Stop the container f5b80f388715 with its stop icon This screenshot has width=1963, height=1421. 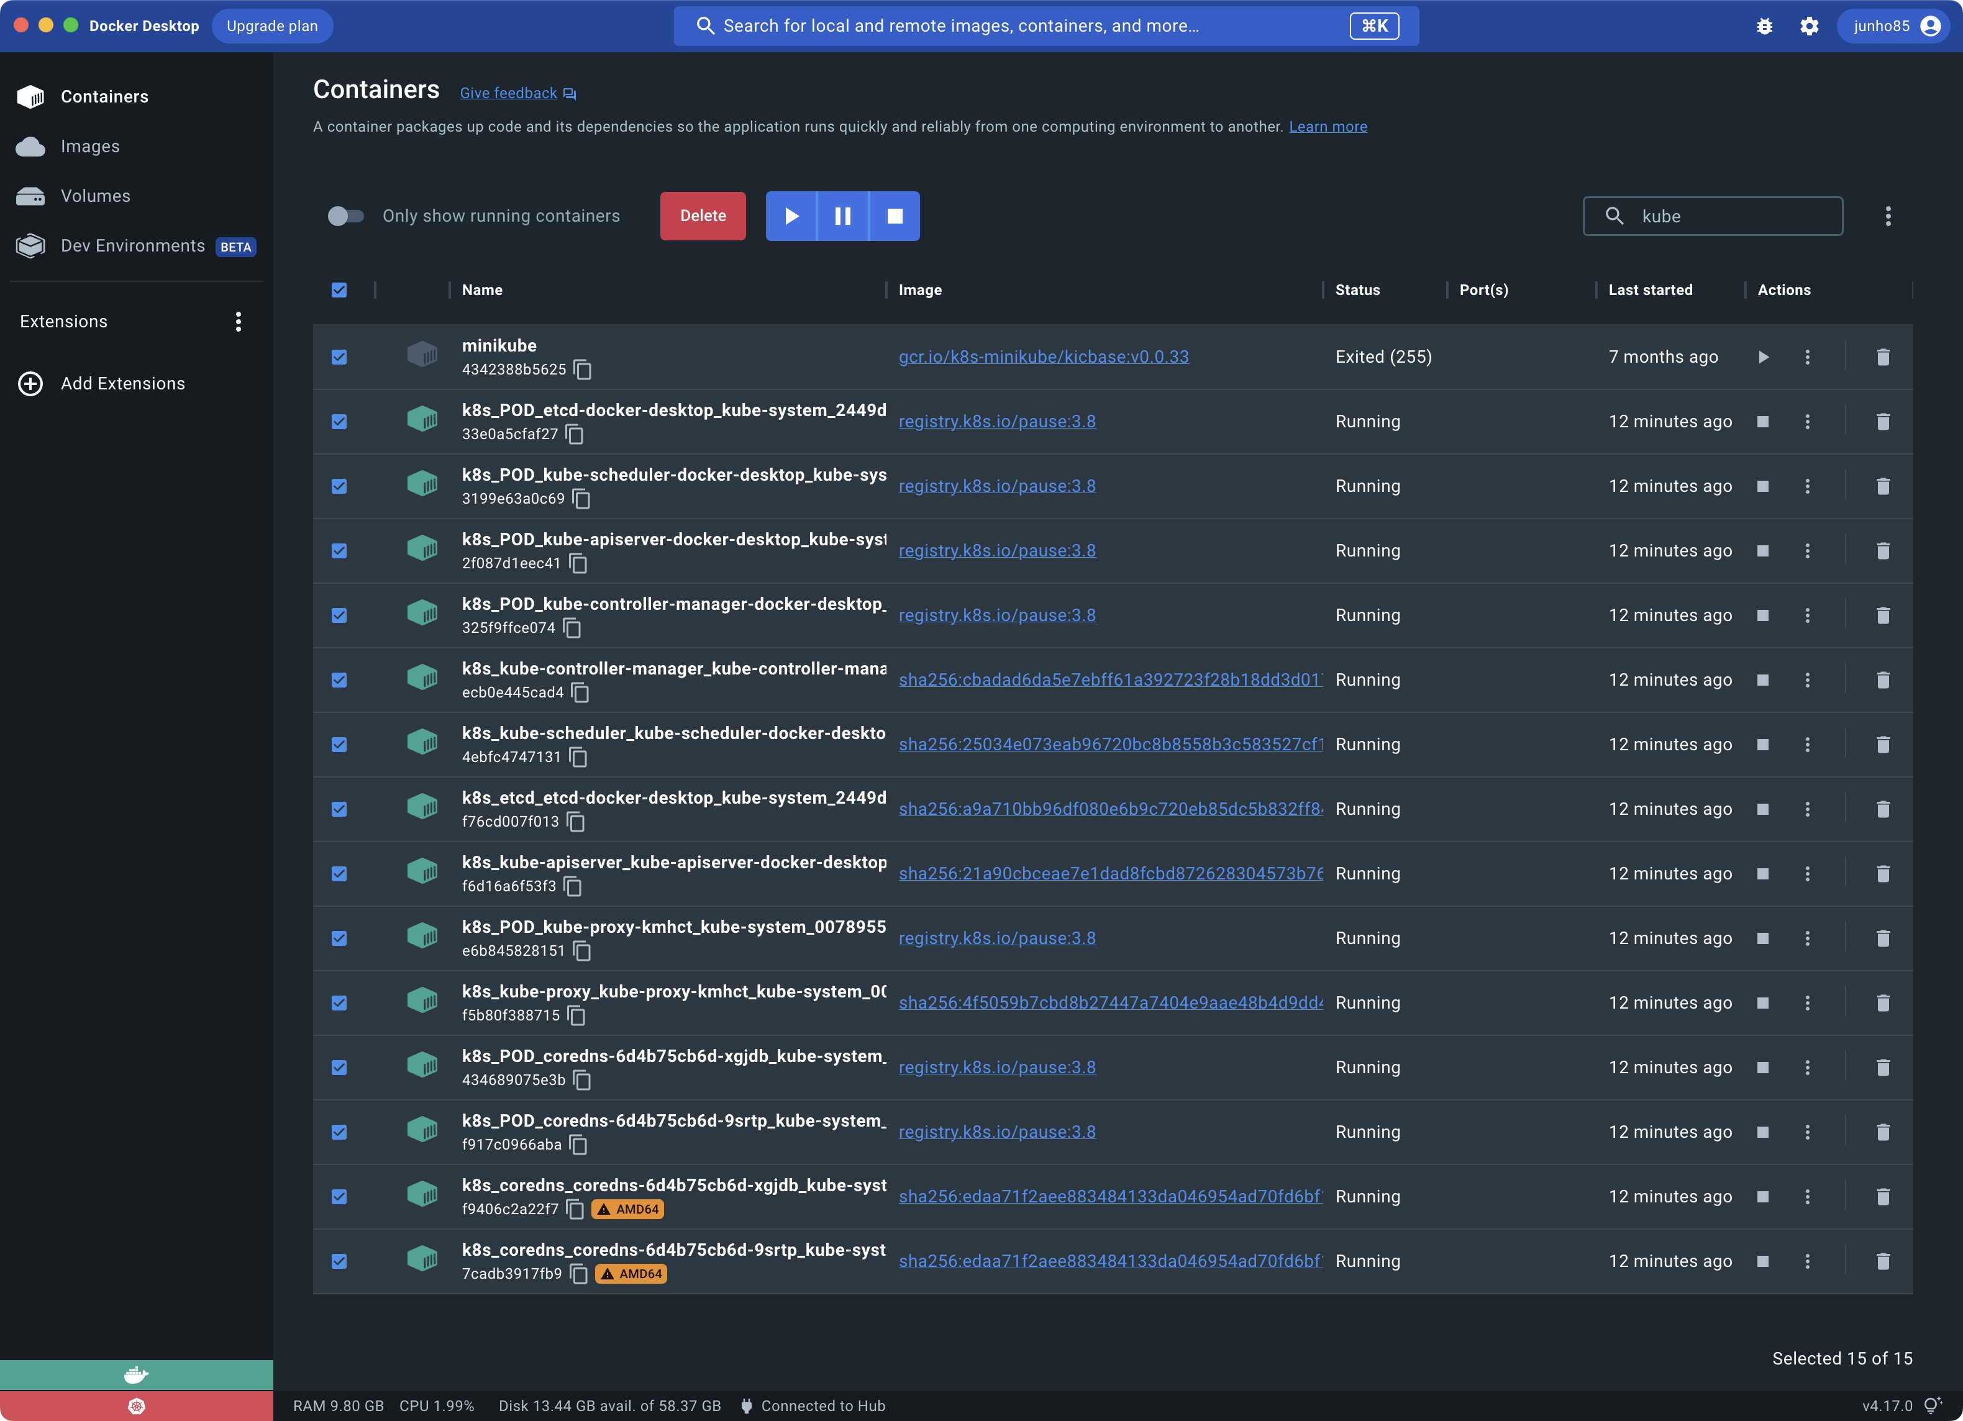1762,1003
